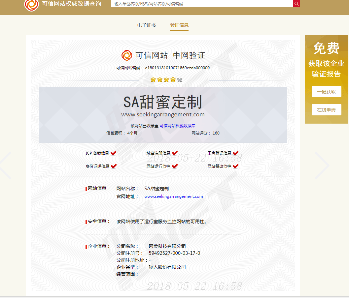The width and height of the screenshot is (349, 298).
Task: Click the 网站名称 value SA甜蜜定制
Action: tap(157, 189)
